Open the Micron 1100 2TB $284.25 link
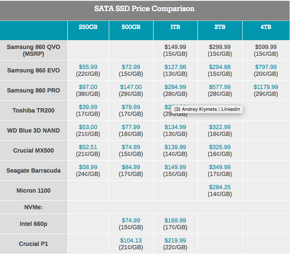 click(x=220, y=187)
